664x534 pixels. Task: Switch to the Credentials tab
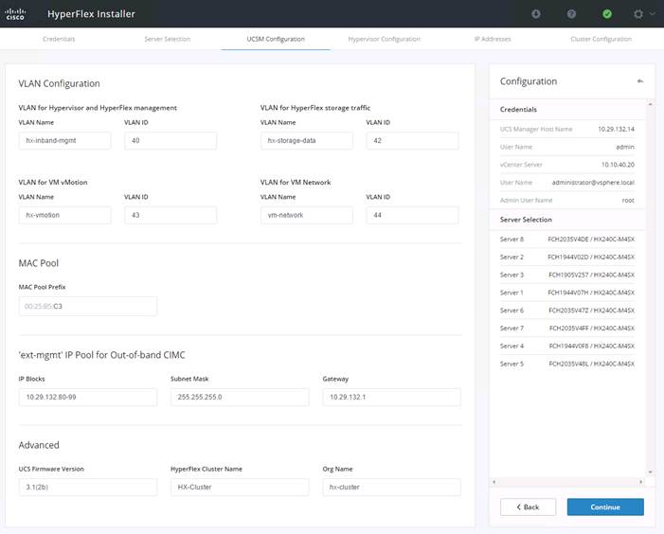coord(59,39)
